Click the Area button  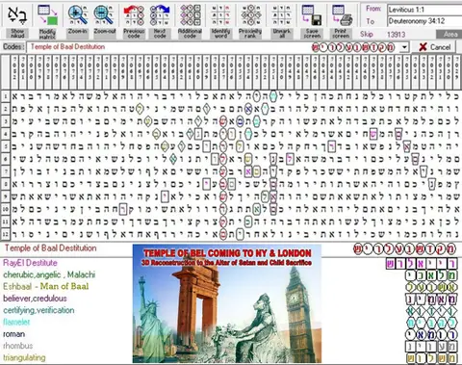[450, 35]
